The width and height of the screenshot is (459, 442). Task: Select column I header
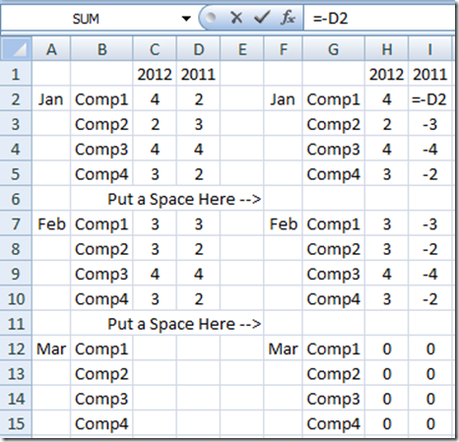click(x=430, y=49)
